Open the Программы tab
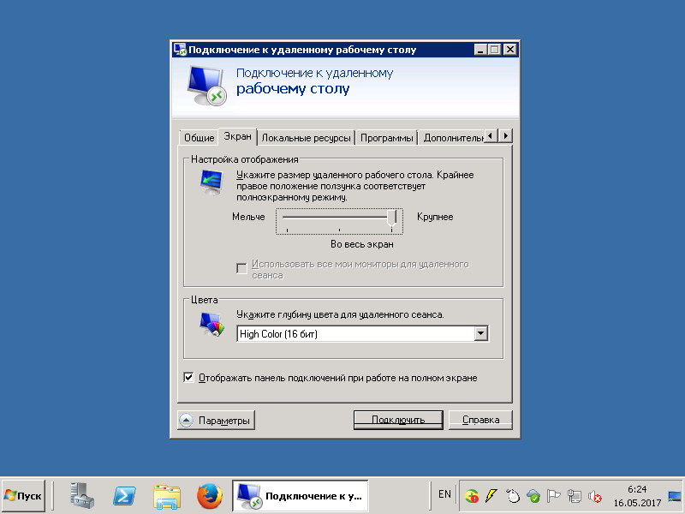Image resolution: width=685 pixels, height=514 pixels. click(x=387, y=138)
